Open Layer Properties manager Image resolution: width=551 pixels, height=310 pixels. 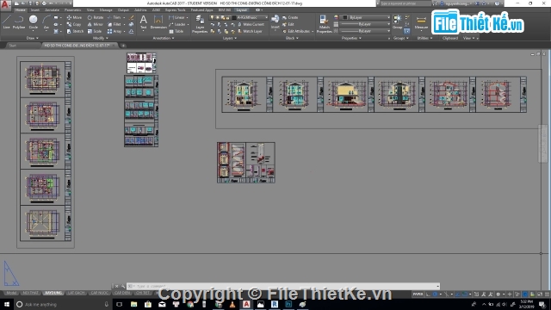[200, 24]
